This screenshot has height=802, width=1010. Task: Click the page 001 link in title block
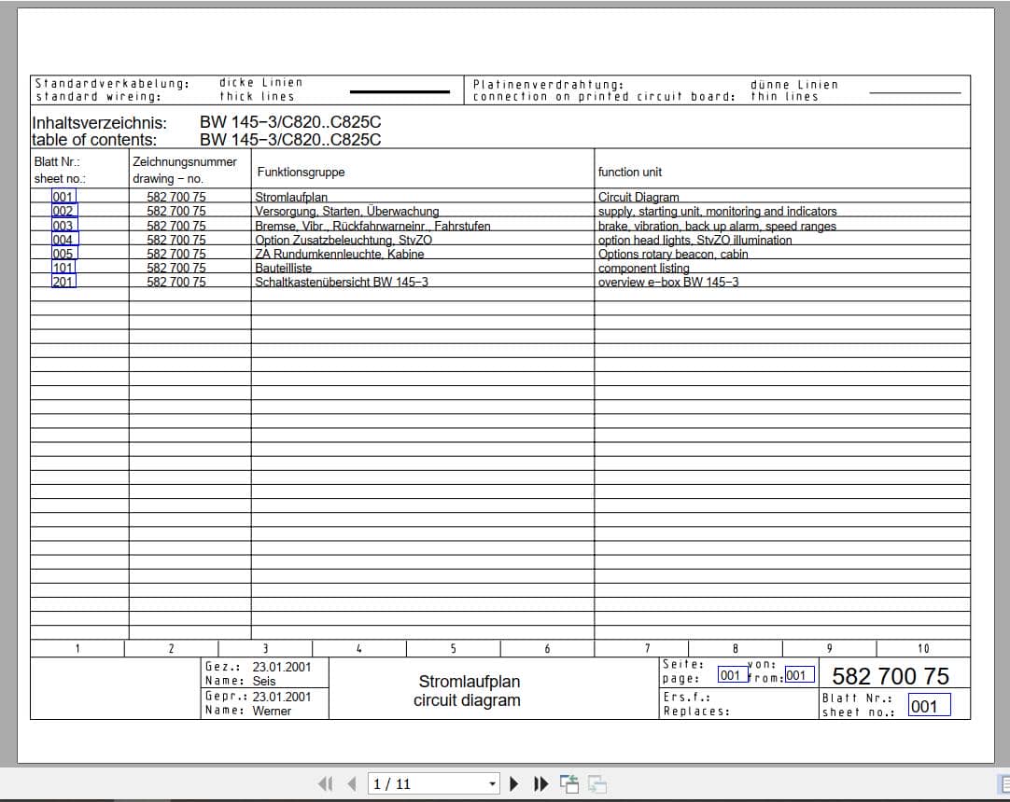(x=733, y=675)
